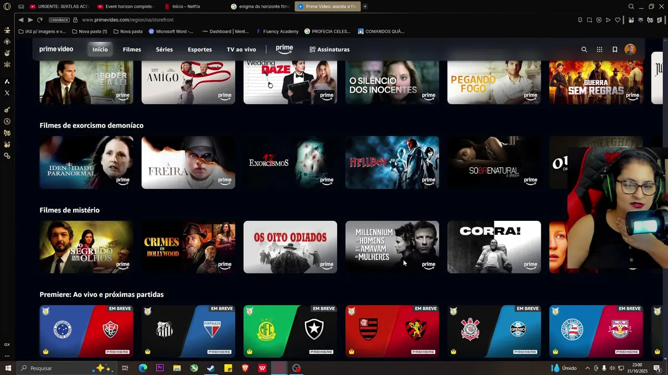
Task: Click the prime smile logo in navigation
Action: (284, 49)
